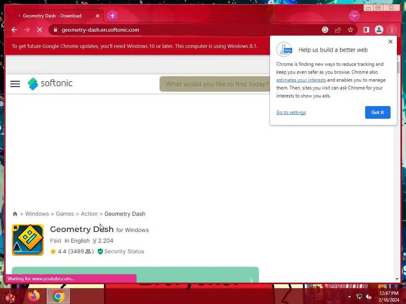The width and height of the screenshot is (406, 304).
Task: Open Firefox from the taskbar
Action: coord(34,296)
